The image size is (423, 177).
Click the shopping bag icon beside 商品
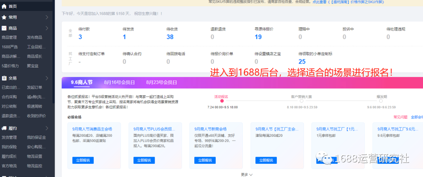[x=4, y=28]
